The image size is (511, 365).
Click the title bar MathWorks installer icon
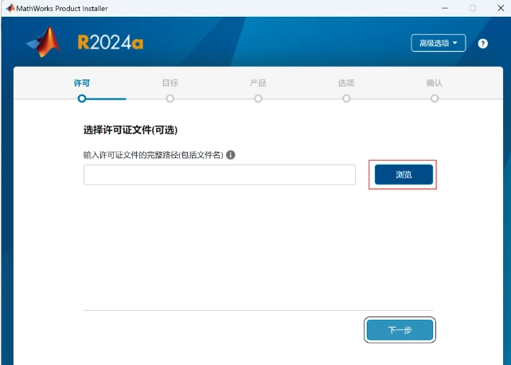(10, 8)
